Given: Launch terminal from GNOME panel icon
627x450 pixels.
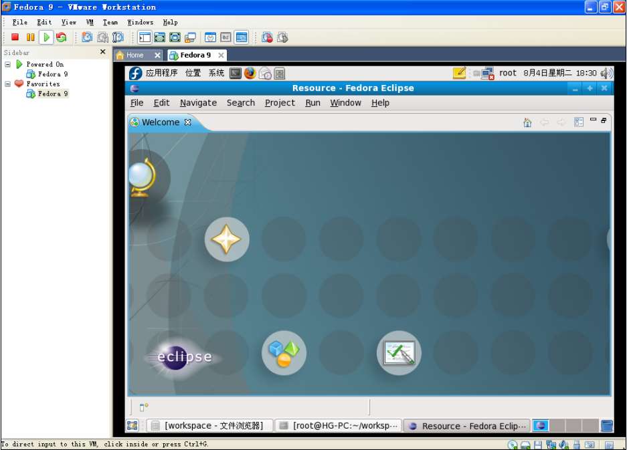Looking at the screenshot, I should click(236, 73).
